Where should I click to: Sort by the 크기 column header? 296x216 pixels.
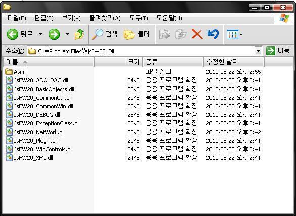[118, 62]
